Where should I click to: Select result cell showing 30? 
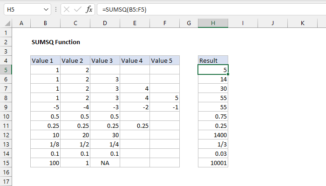213,88
